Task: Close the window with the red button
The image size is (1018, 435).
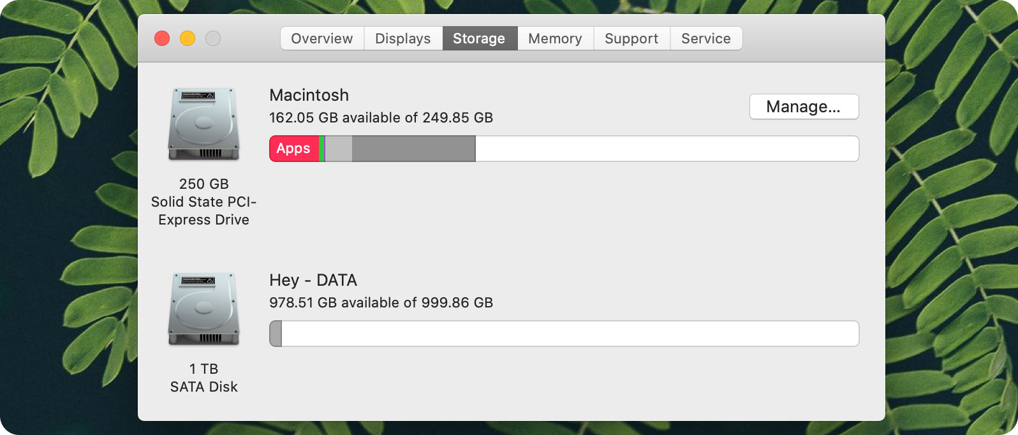Action: [162, 38]
